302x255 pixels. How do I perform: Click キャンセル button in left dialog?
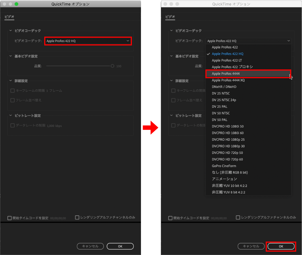[x=90, y=246]
